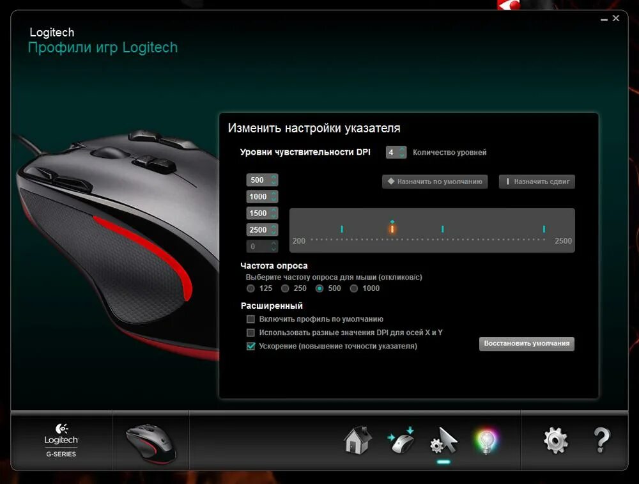Click stepper arrows of level count 4
Viewport: 639px width, 484px height.
[402, 152]
